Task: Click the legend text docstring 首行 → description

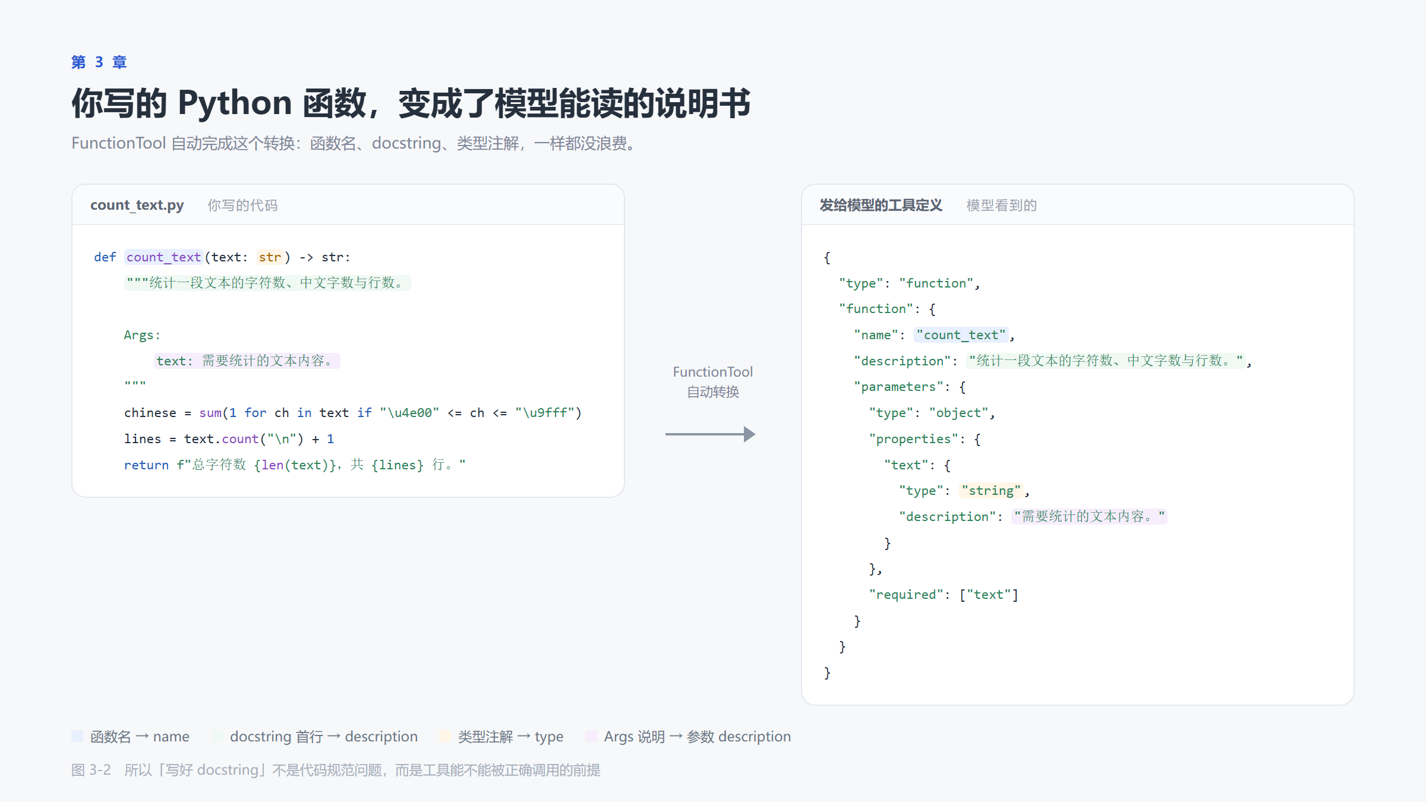Action: (x=324, y=737)
